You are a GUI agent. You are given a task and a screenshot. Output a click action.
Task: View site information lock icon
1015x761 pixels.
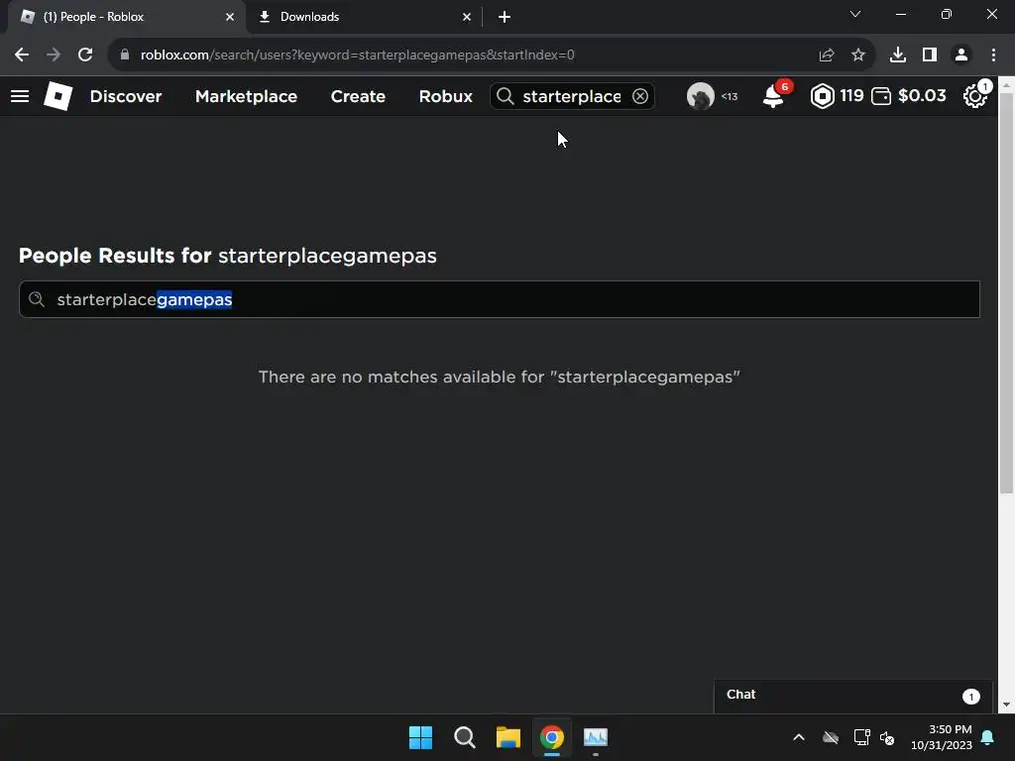pos(125,55)
